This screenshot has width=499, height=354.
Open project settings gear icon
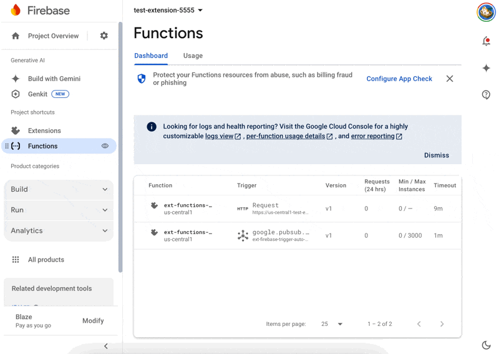104,36
